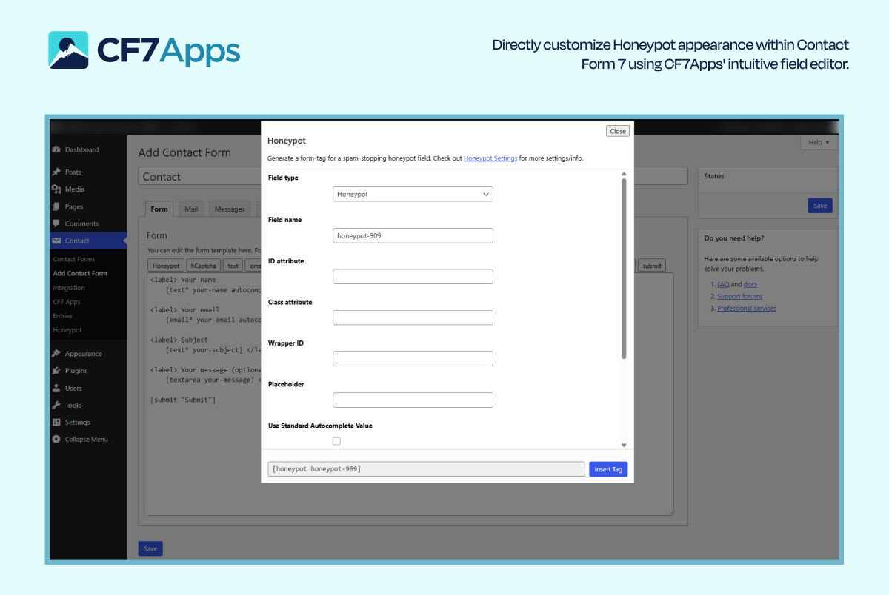The width and height of the screenshot is (889, 595).
Task: Click the Dashboard icon in sidebar
Action: (x=56, y=149)
